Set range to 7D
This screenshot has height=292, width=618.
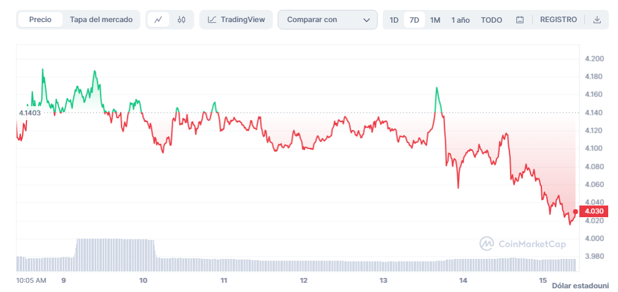pyautogui.click(x=414, y=20)
